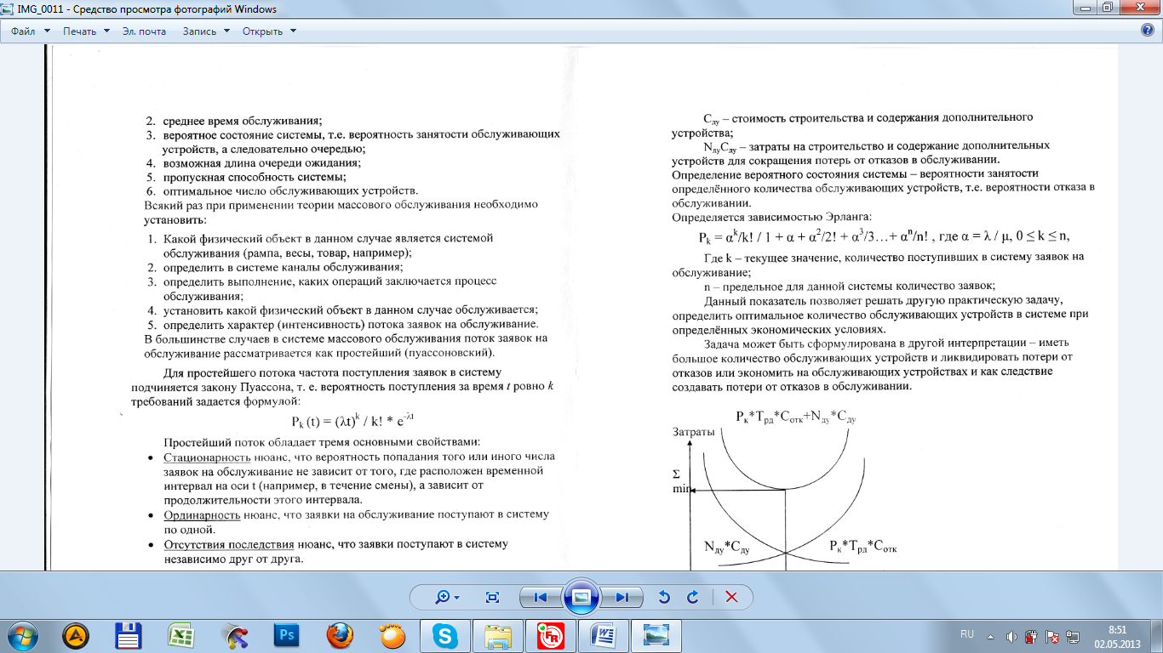Viewport: 1163px width, 653px height.
Task: Open Windows Explorer from the taskbar
Action: click(x=498, y=635)
